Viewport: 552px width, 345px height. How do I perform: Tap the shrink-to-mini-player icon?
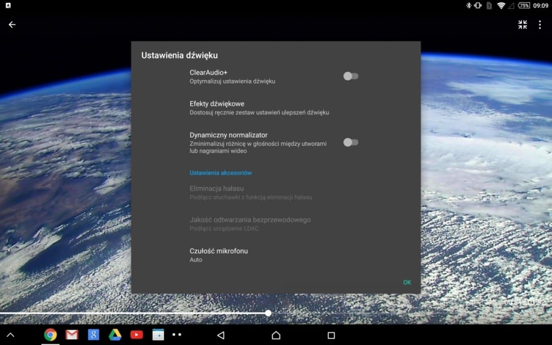coord(523,25)
